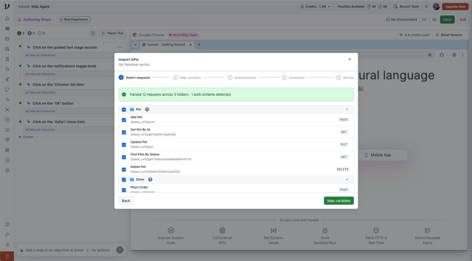Viewport: 472px width, 261px height.
Task: Click Upgrade Now button
Action: pyautogui.click(x=455, y=7)
